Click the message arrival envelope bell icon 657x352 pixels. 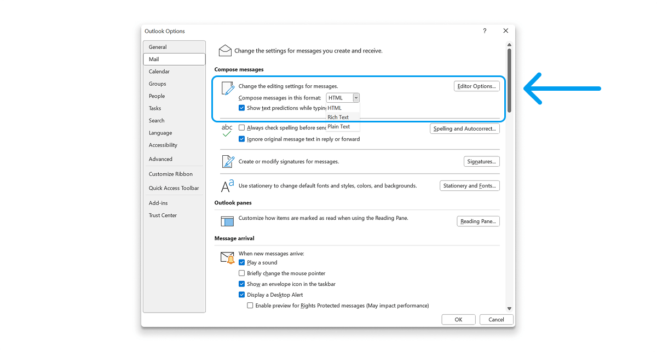pos(227,257)
